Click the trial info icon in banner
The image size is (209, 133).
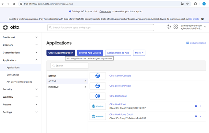coord(70,12)
